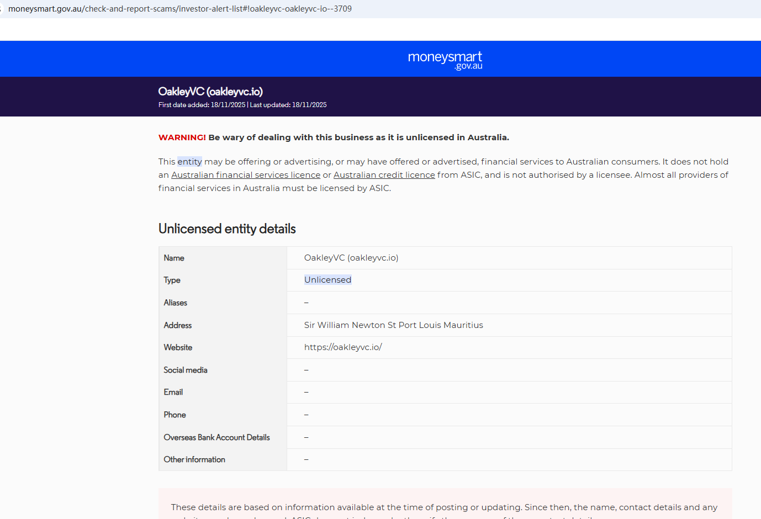Click the Other information row label

(x=194, y=459)
